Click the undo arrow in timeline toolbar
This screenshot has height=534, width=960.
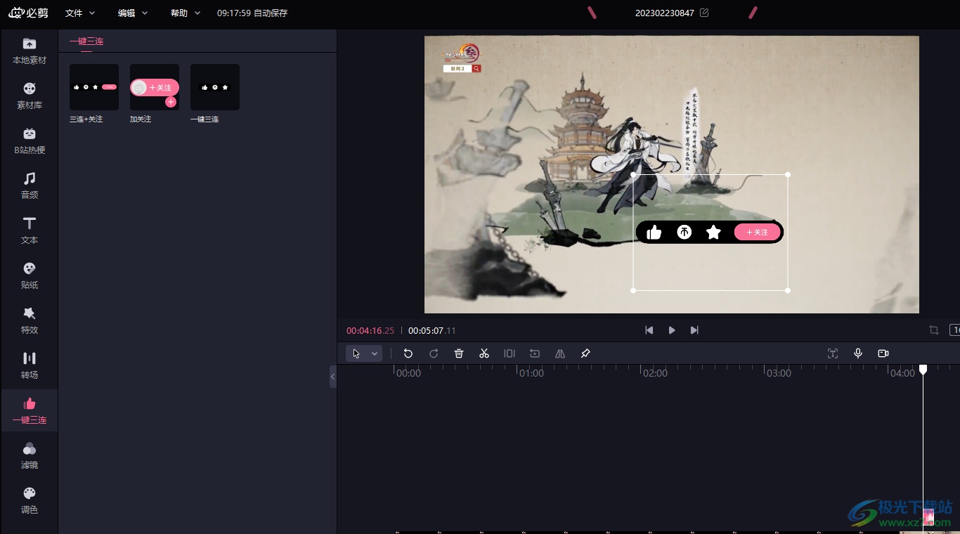(x=408, y=353)
